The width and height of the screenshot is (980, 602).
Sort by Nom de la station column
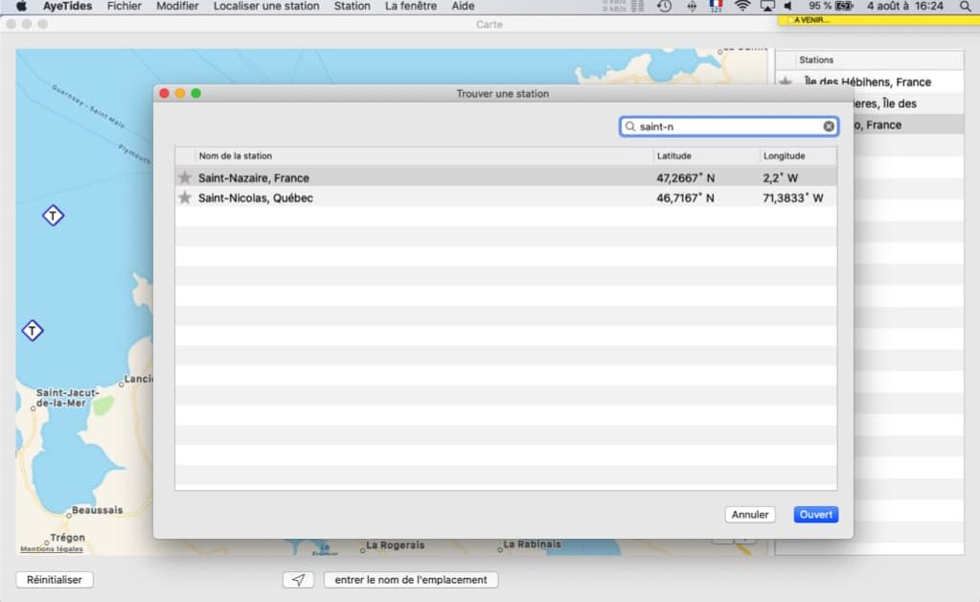click(424, 155)
